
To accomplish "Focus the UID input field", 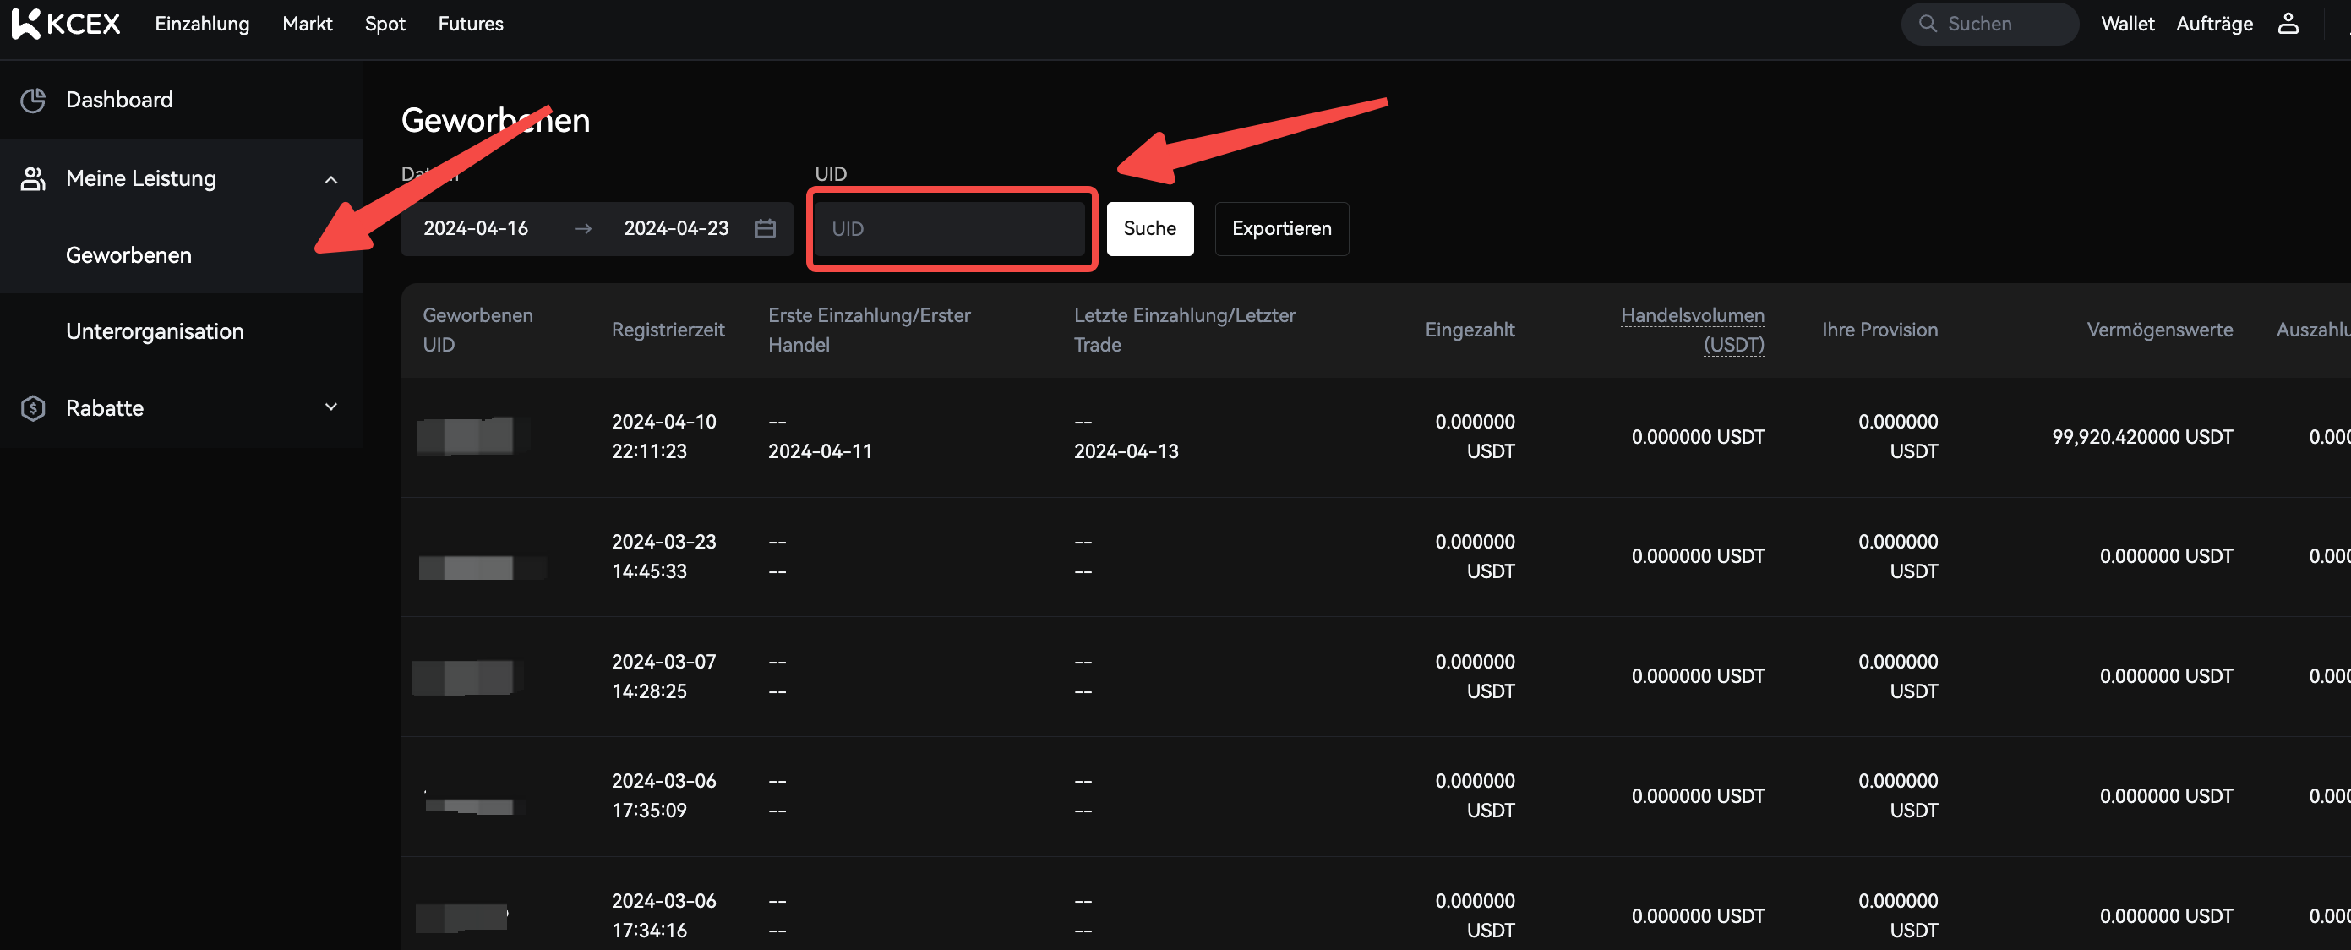I will coord(949,229).
